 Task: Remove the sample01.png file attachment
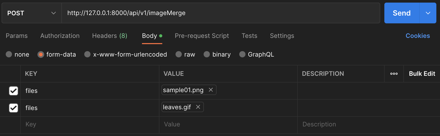[211, 90]
